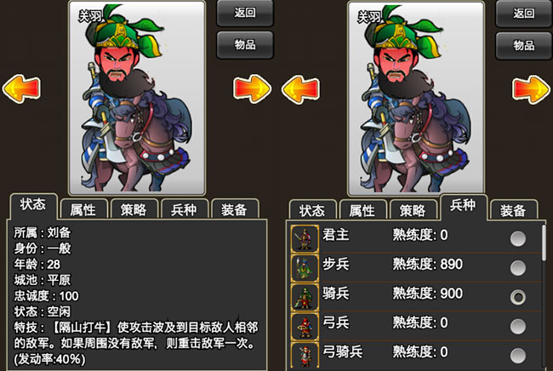Viewport: 553px width, 371px height.
Task: Select 弓骑兵 radio button
Action: coord(518,356)
